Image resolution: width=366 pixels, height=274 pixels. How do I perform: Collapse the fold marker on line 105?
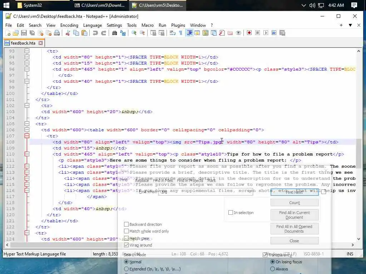coord(27,124)
